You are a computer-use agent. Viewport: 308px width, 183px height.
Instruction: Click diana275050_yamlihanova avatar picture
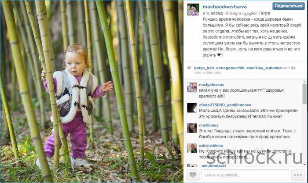coord(192,108)
